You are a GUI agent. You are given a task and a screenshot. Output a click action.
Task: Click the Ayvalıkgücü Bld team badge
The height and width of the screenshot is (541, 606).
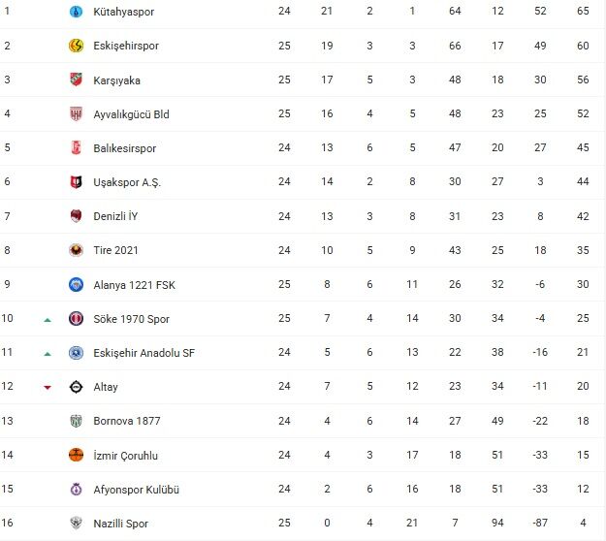tap(76, 114)
